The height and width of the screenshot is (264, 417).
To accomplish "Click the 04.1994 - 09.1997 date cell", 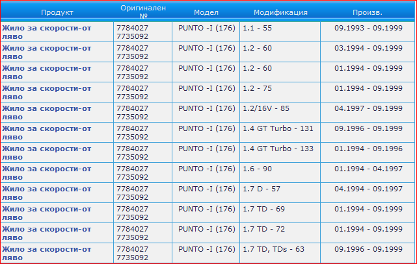I will (368, 189).
